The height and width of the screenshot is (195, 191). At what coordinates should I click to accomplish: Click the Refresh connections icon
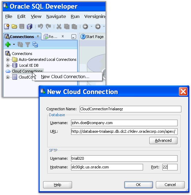(x=20, y=45)
